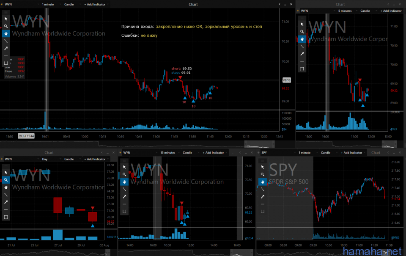Click the 'stop: 69.61' annotation text
The image size is (406, 256).
coord(181,72)
